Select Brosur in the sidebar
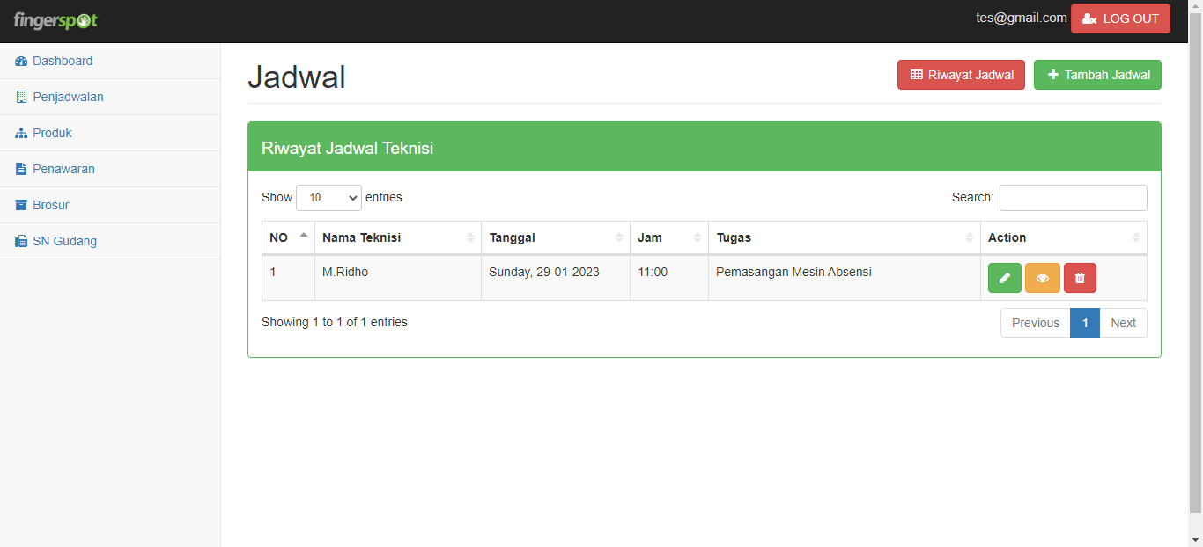Viewport: 1203px width, 547px height. tap(50, 205)
